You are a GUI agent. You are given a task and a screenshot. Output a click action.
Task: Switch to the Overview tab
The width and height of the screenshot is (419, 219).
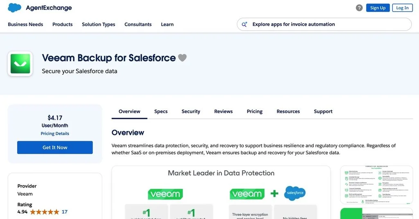pyautogui.click(x=129, y=112)
